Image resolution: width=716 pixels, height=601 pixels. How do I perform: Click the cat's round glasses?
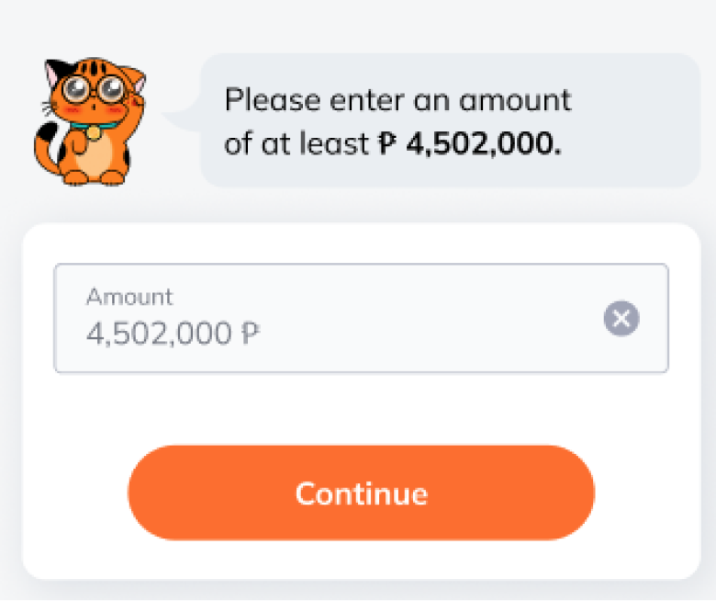tap(94, 88)
